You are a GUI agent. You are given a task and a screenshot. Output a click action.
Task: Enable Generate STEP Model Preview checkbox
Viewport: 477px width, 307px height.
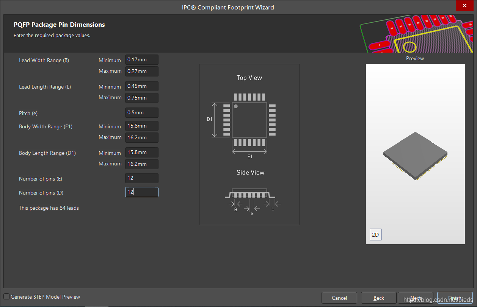pos(6,297)
